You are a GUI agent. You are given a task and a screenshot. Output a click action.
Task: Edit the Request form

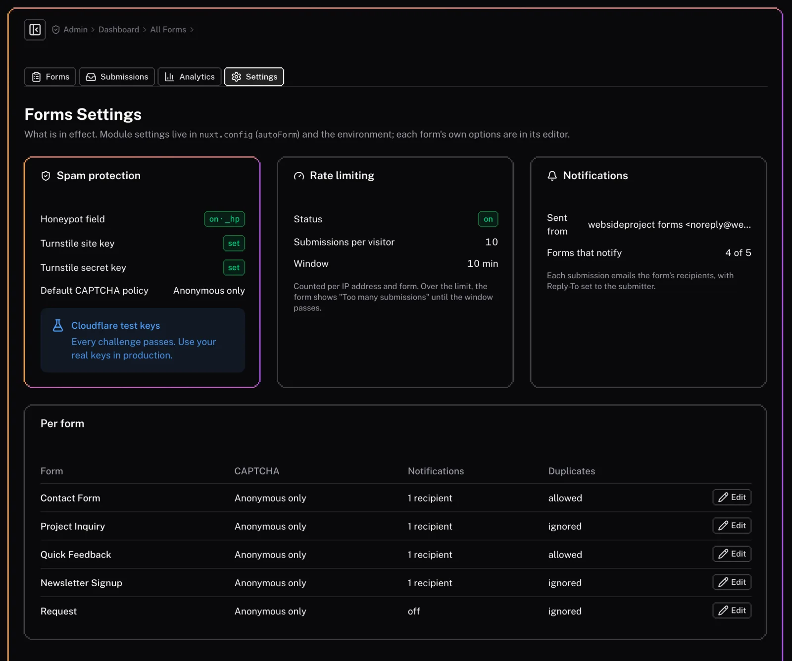(732, 610)
